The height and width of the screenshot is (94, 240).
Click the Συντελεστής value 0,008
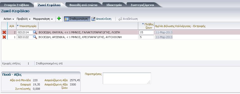point(37,89)
